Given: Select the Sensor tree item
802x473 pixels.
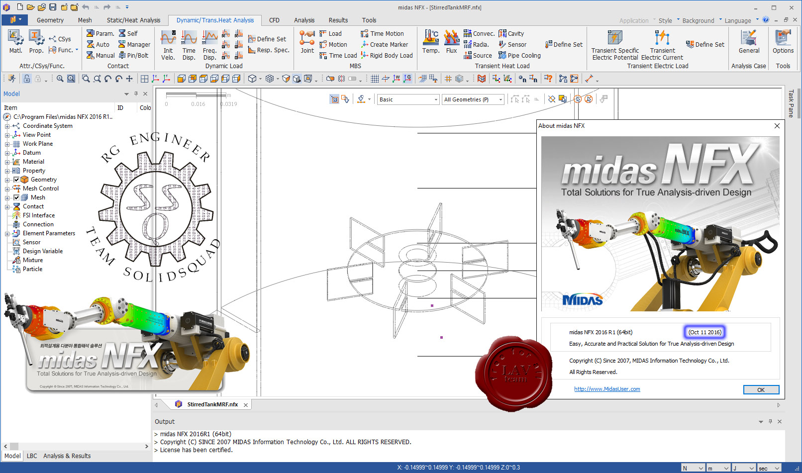Looking at the screenshot, I should [x=31, y=242].
